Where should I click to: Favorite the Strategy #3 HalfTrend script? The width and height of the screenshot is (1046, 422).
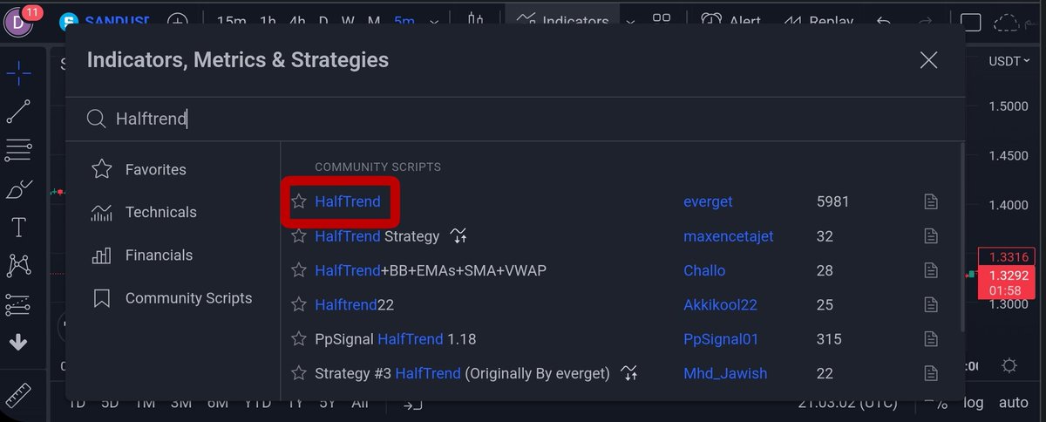(x=299, y=373)
